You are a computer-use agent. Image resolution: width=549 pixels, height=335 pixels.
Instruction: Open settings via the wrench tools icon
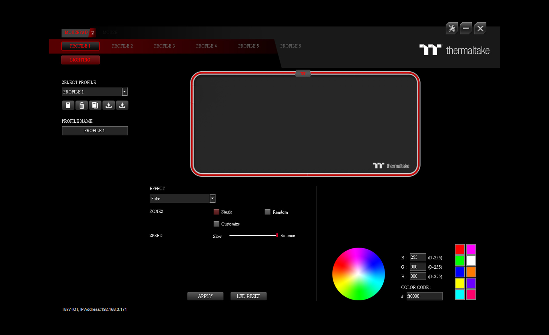tap(452, 28)
